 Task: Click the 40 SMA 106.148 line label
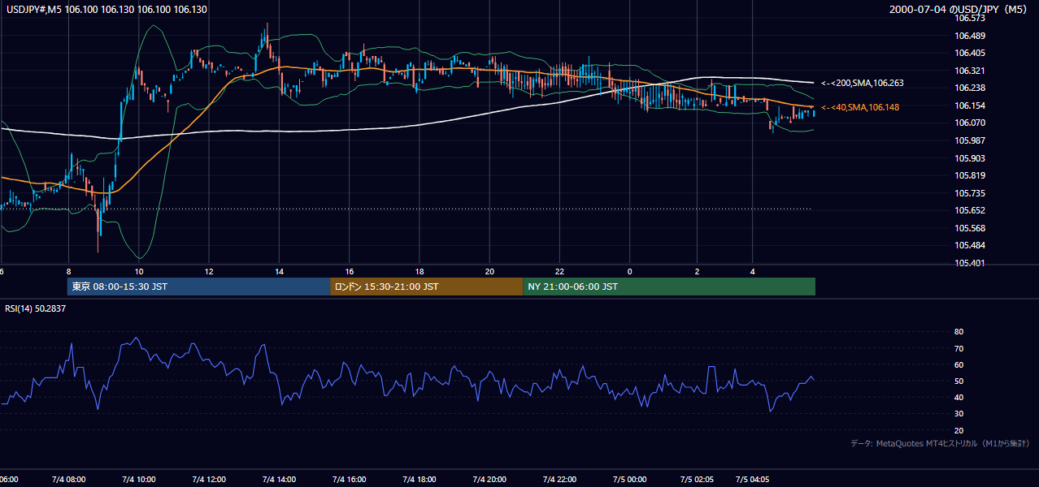tap(859, 107)
